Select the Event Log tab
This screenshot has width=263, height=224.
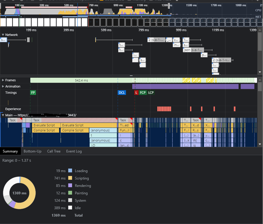[x=74, y=151]
